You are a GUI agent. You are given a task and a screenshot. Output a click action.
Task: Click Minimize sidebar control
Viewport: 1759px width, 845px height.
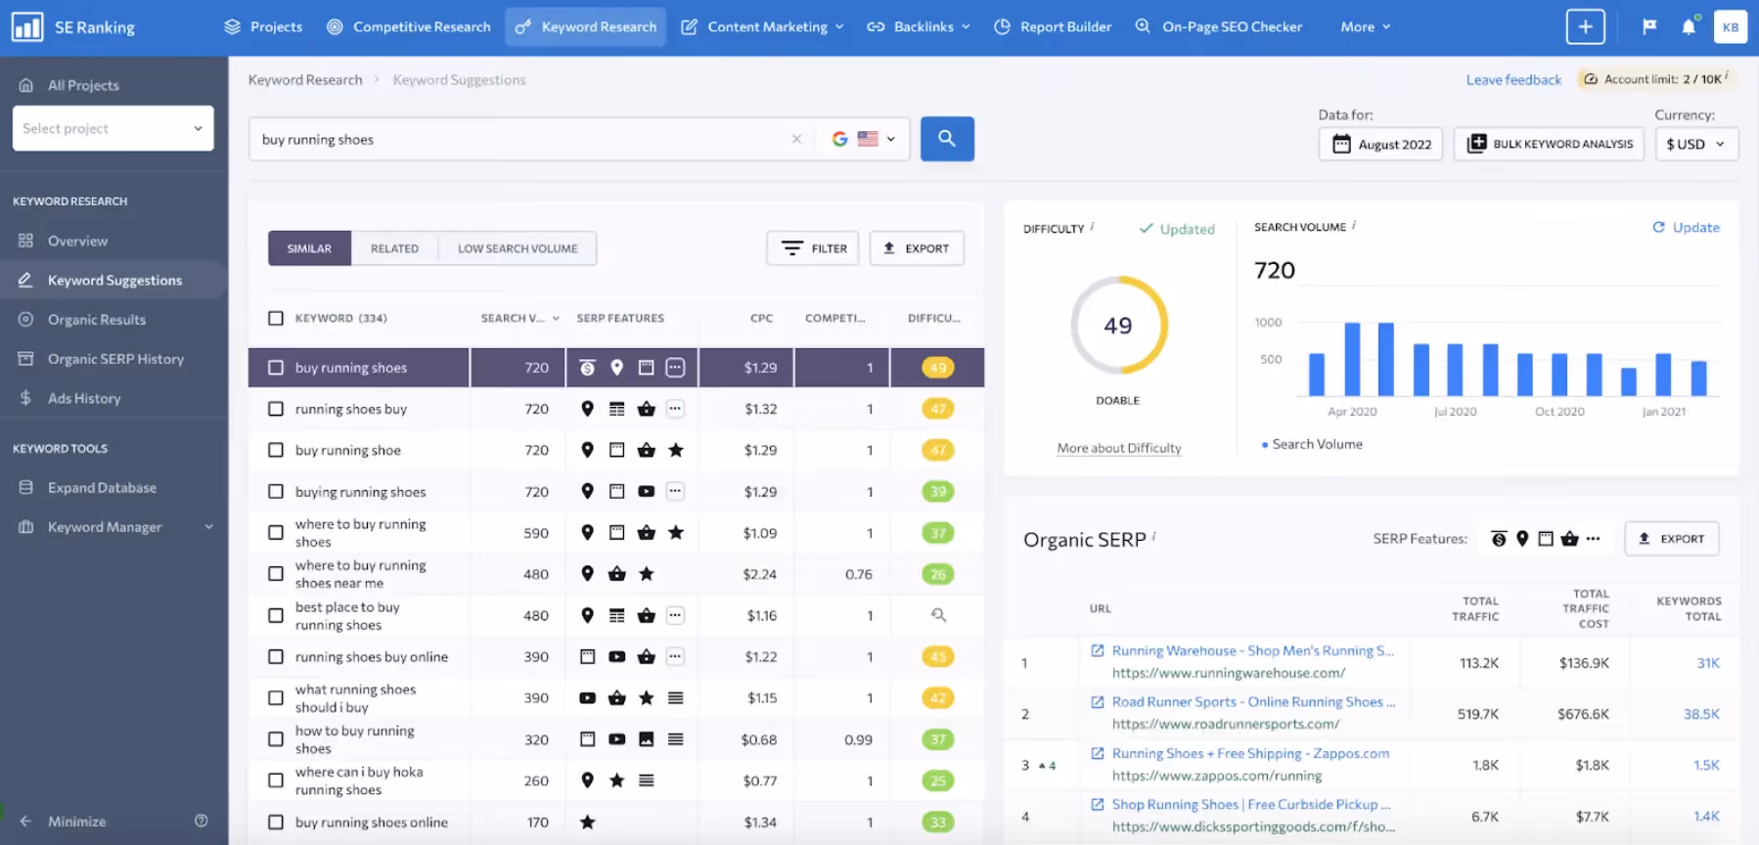63,821
